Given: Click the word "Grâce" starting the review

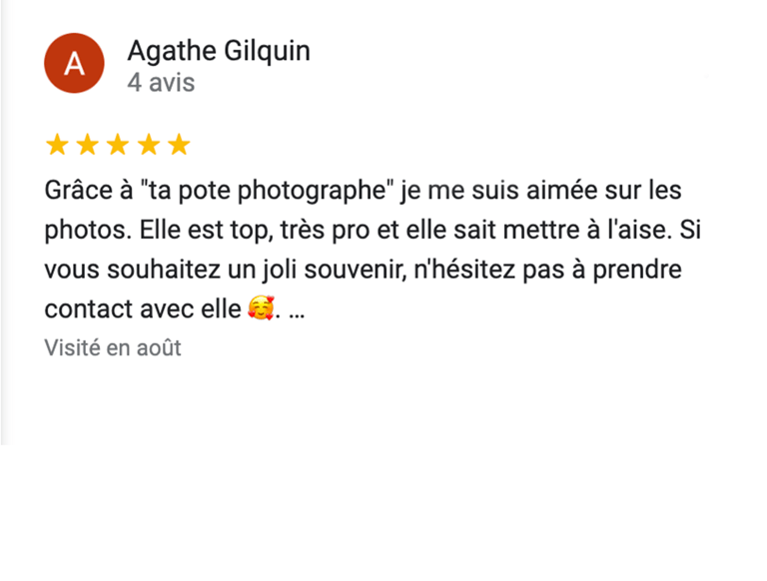Looking at the screenshot, I should pyautogui.click(x=78, y=190).
